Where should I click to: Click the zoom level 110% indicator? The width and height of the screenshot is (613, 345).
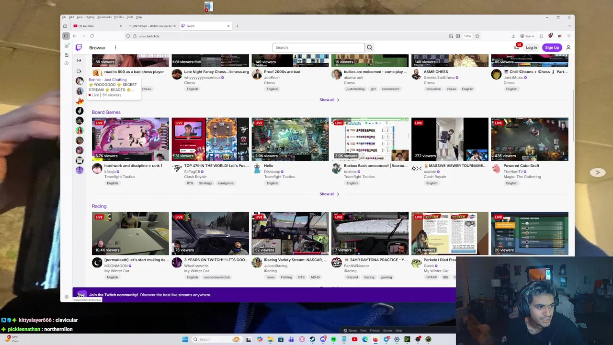[467, 36]
